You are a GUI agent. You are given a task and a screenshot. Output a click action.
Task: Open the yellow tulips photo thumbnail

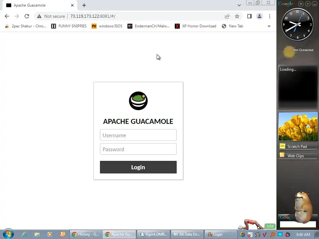click(x=298, y=126)
